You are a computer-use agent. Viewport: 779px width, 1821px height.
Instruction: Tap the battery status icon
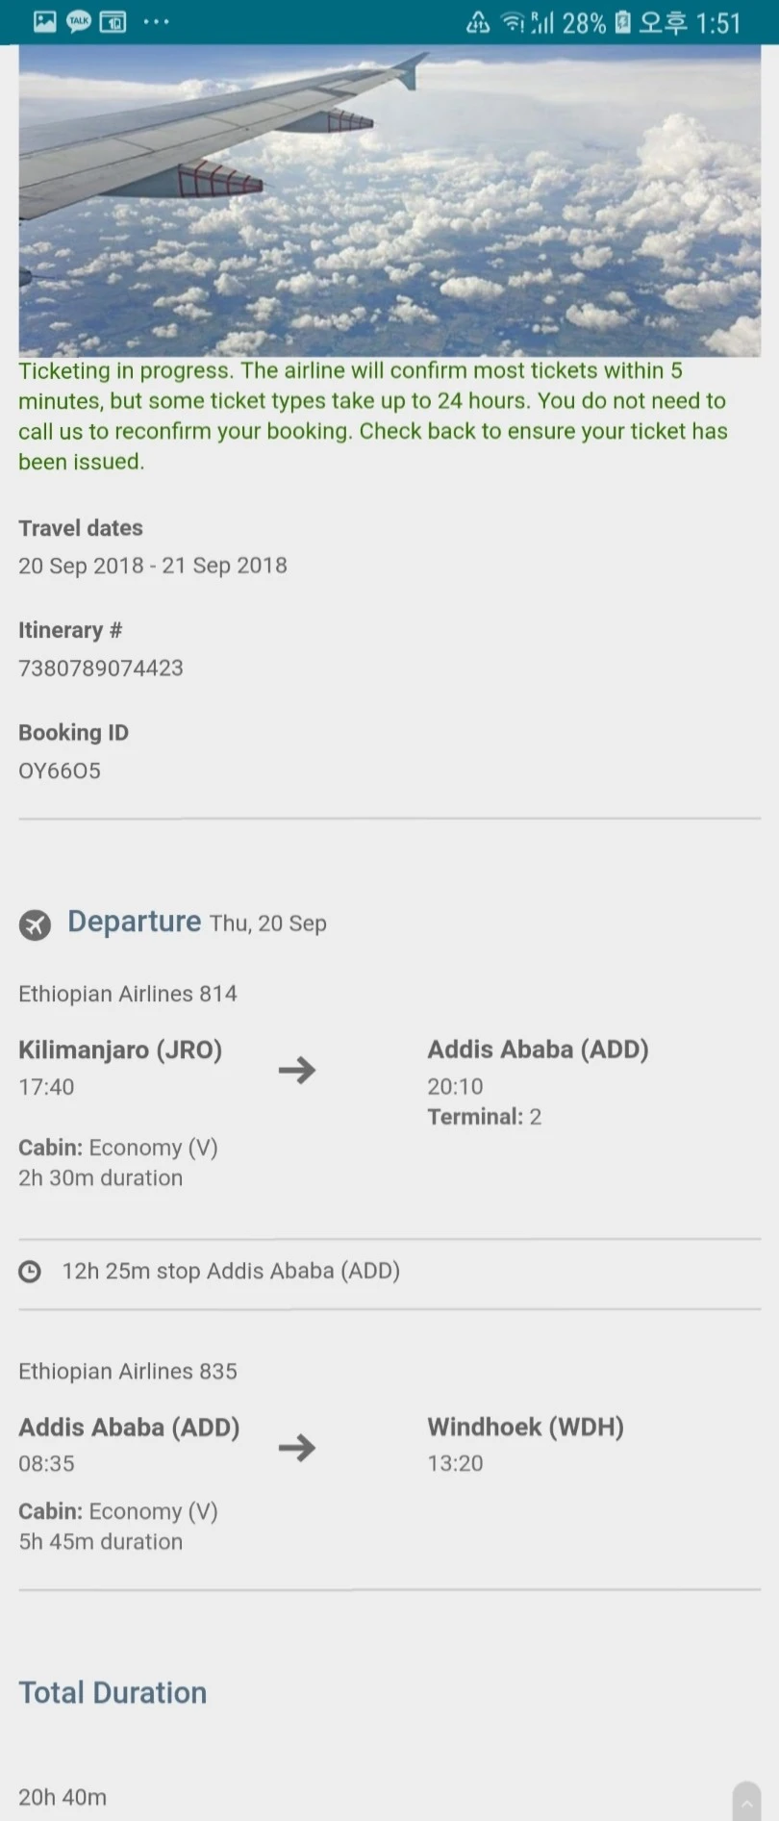click(x=622, y=22)
